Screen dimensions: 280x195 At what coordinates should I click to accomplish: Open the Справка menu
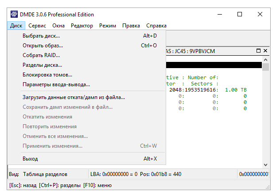click(156, 26)
